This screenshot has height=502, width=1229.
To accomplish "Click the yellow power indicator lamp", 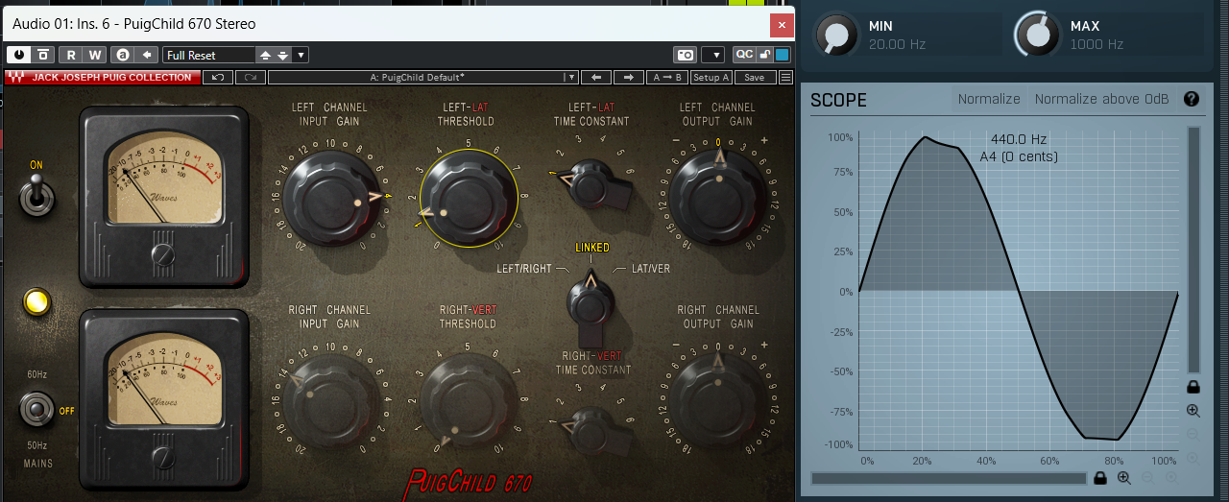I will coord(37,301).
